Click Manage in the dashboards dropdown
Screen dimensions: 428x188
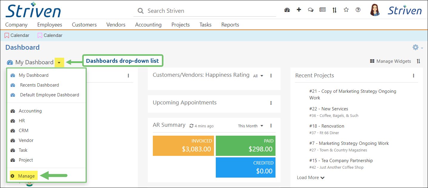pyautogui.click(x=26, y=176)
